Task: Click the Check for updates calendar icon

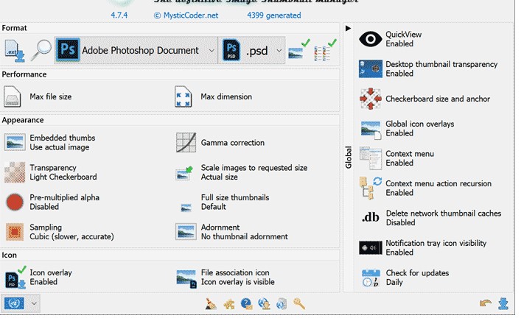Action: pyautogui.click(x=371, y=278)
